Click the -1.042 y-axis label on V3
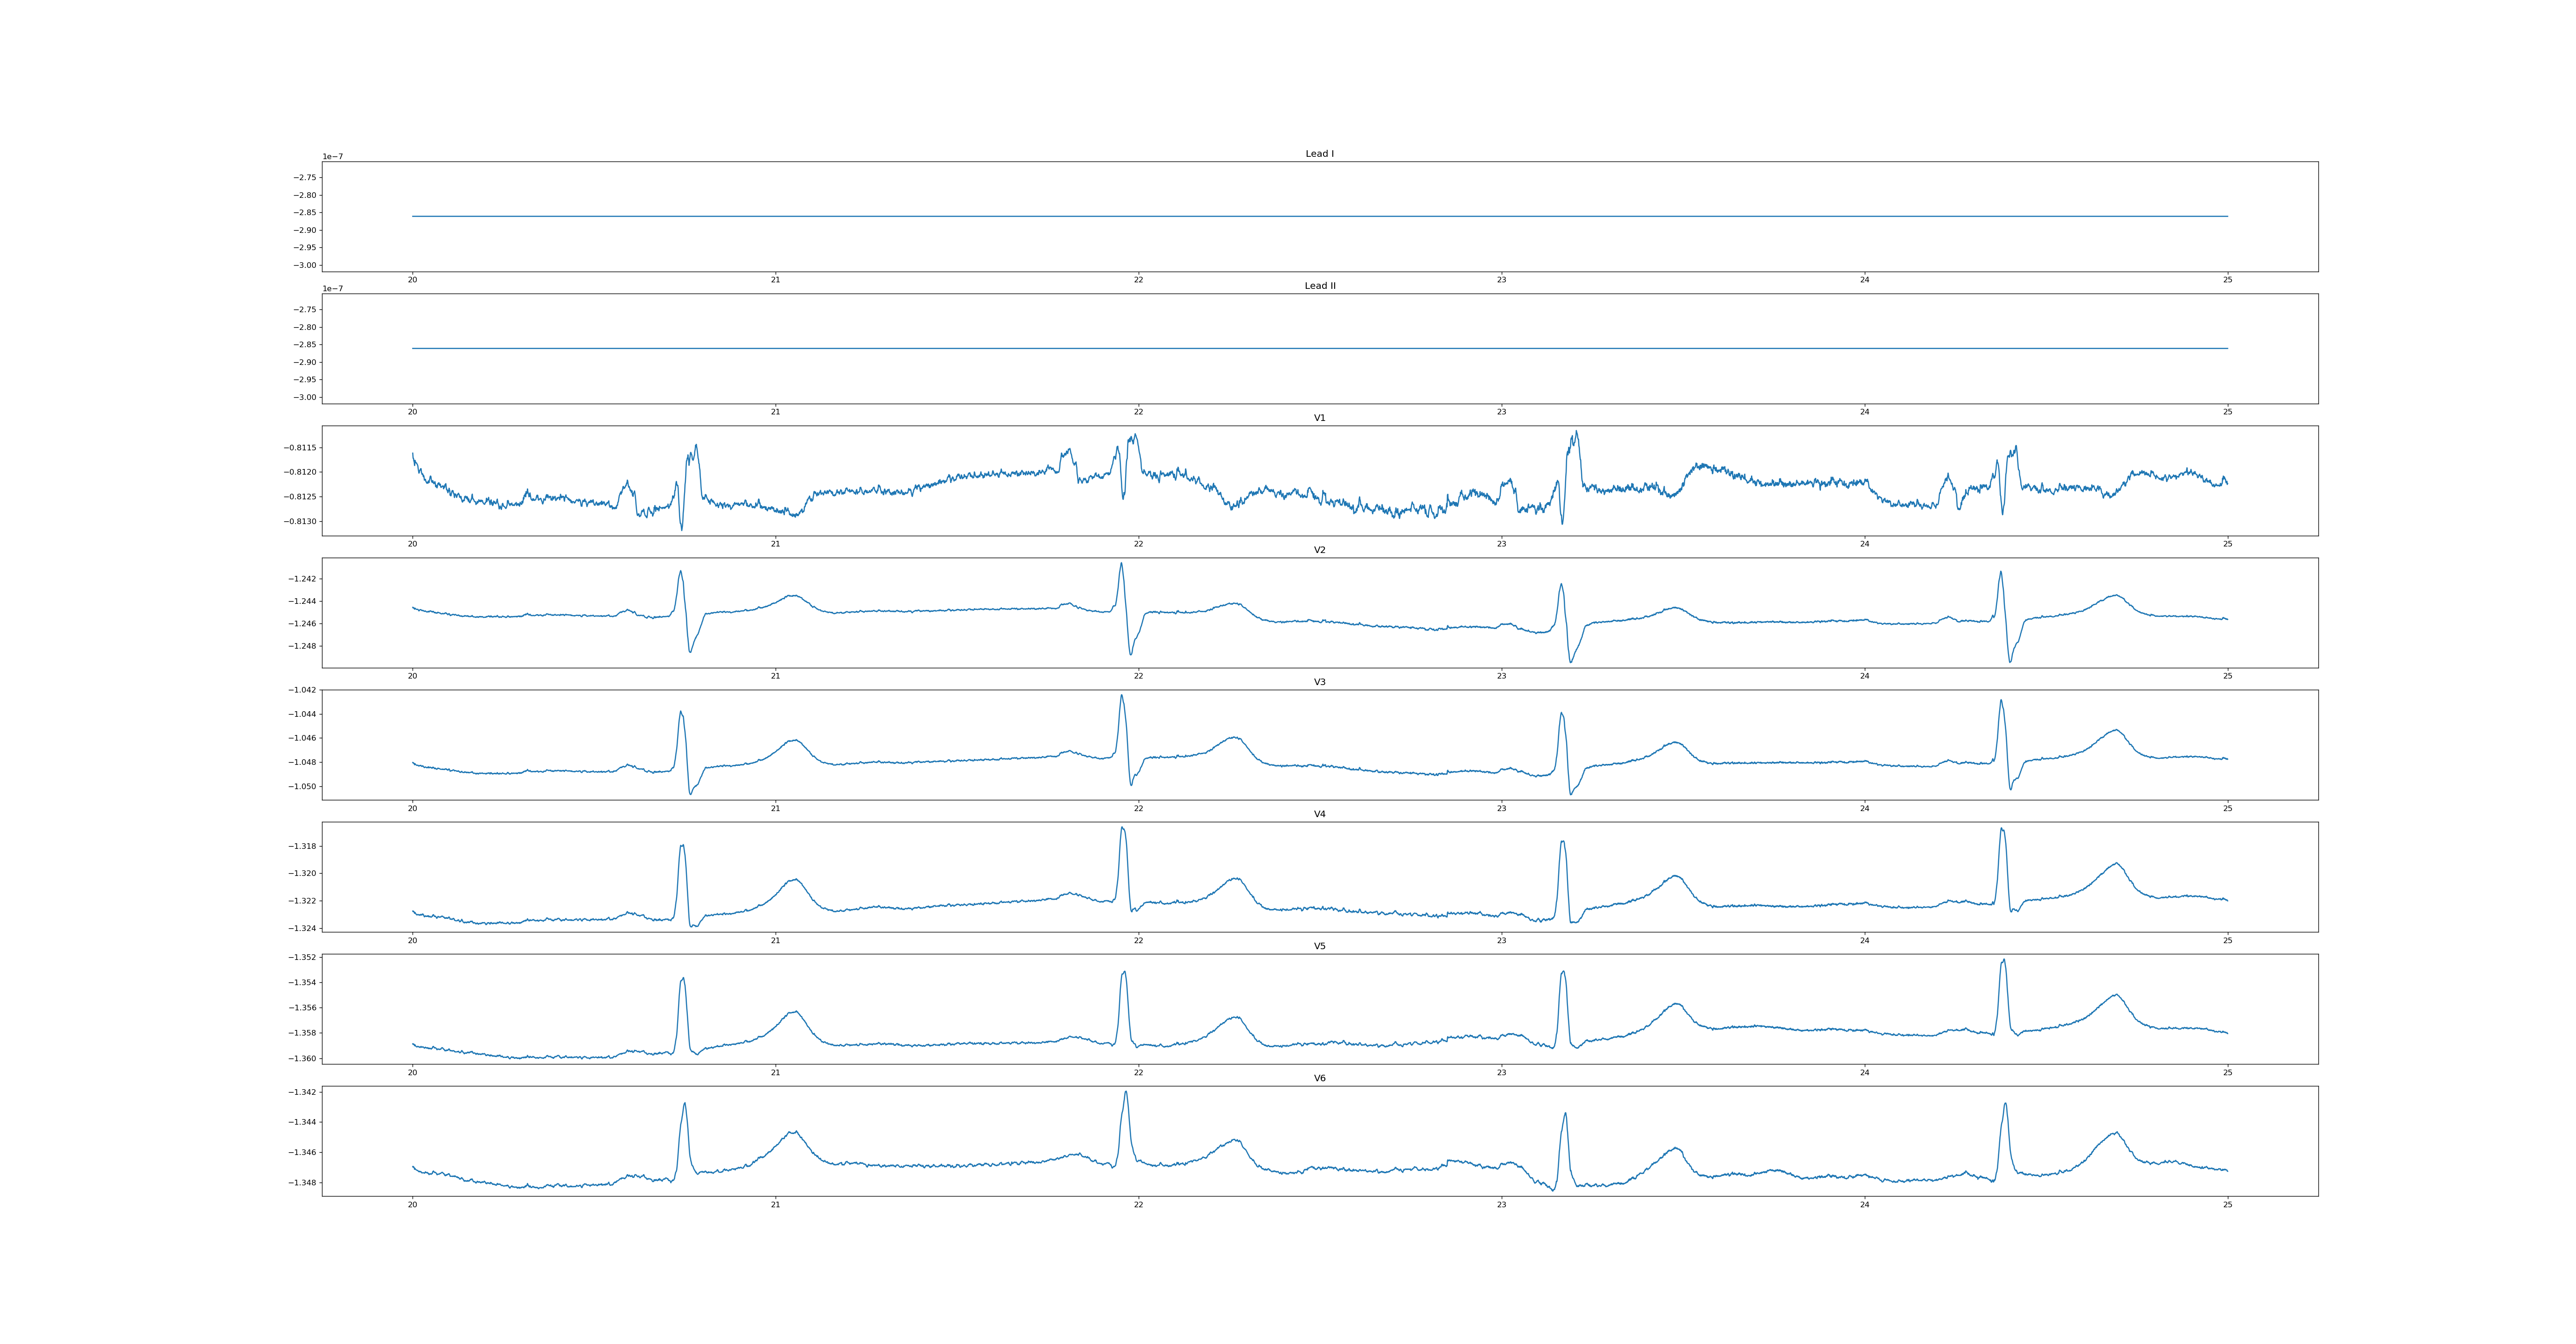This screenshot has width=2576, height=1344. coord(303,690)
